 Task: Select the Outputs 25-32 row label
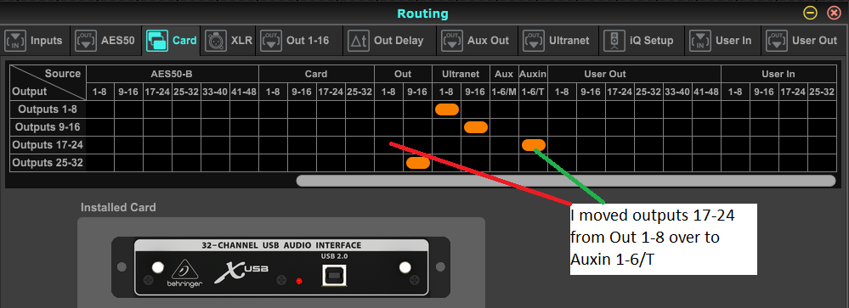tap(48, 163)
